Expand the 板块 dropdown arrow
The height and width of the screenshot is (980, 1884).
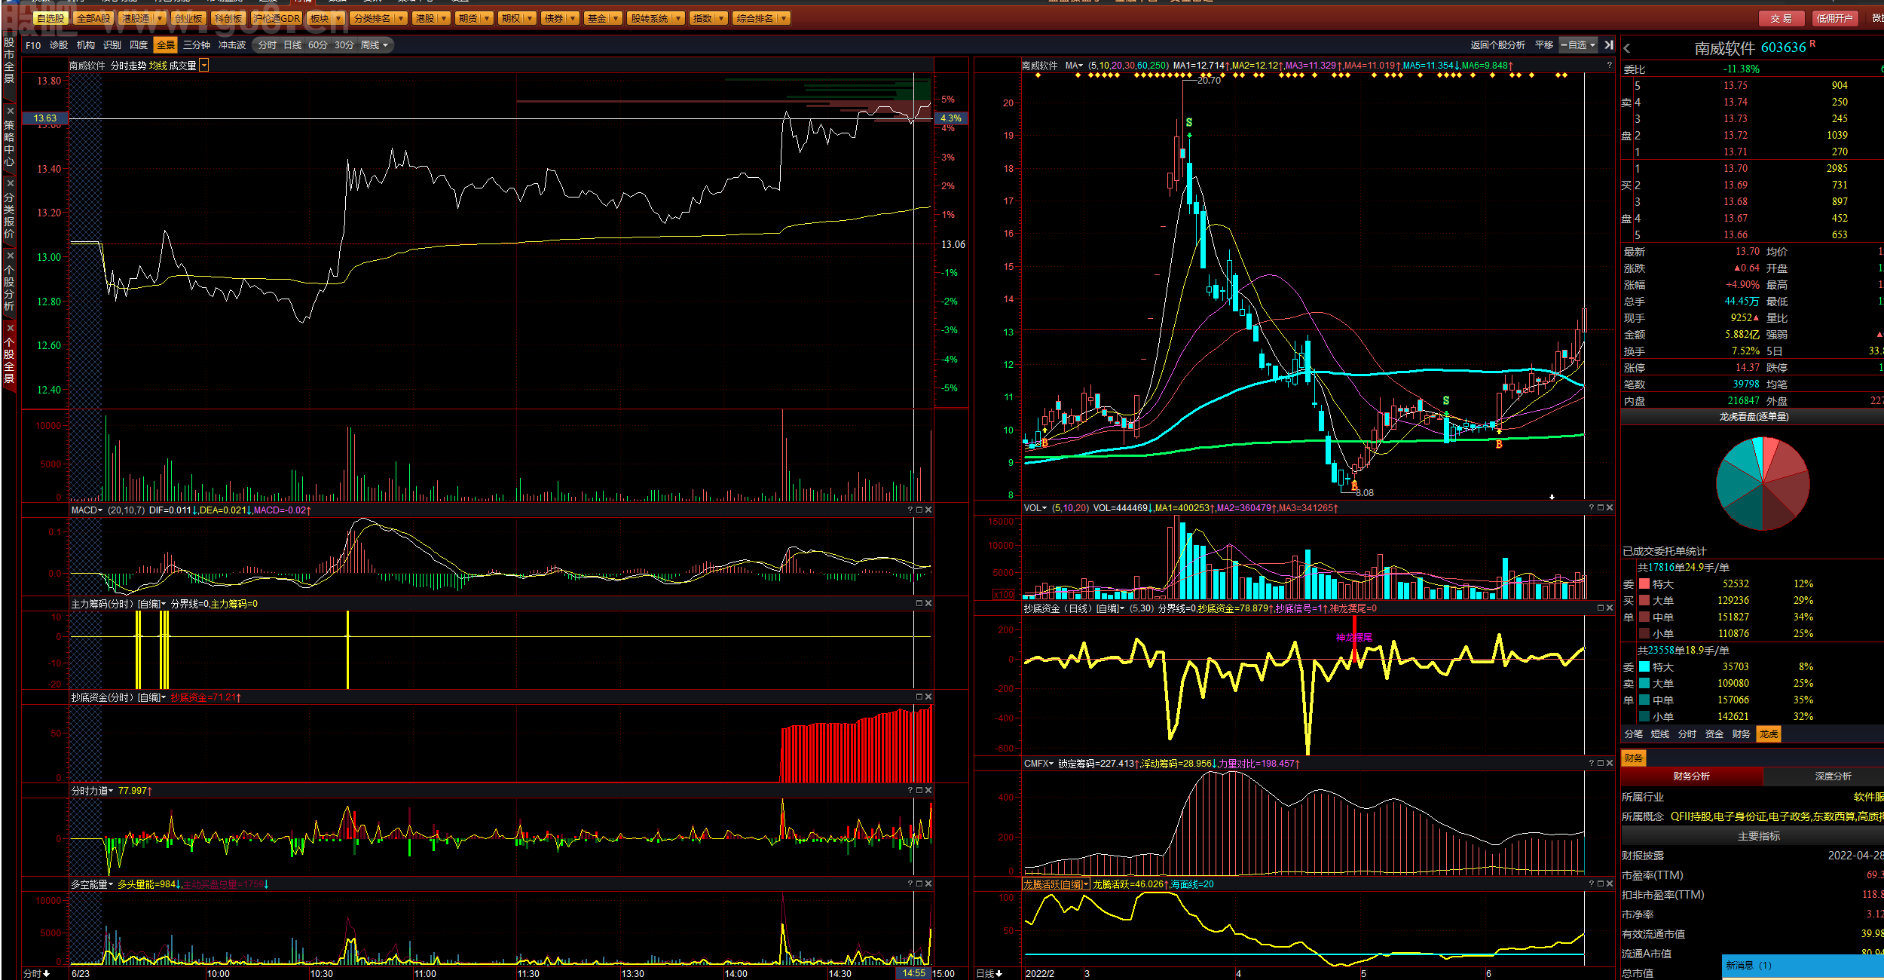coord(338,18)
